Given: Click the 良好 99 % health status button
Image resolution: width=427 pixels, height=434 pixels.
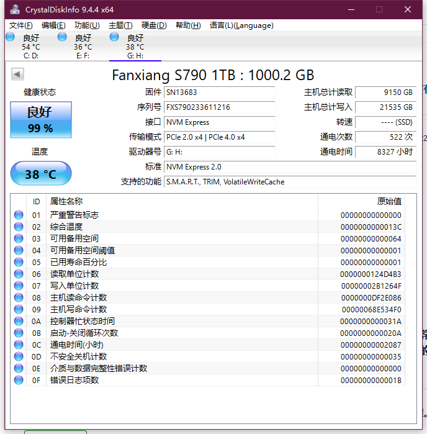Looking at the screenshot, I should tap(41, 120).
